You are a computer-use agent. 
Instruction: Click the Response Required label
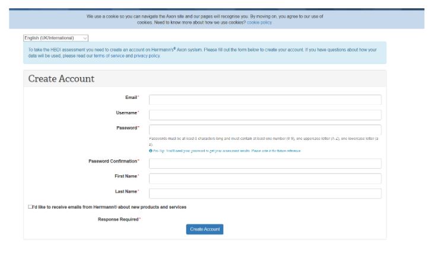(117, 220)
